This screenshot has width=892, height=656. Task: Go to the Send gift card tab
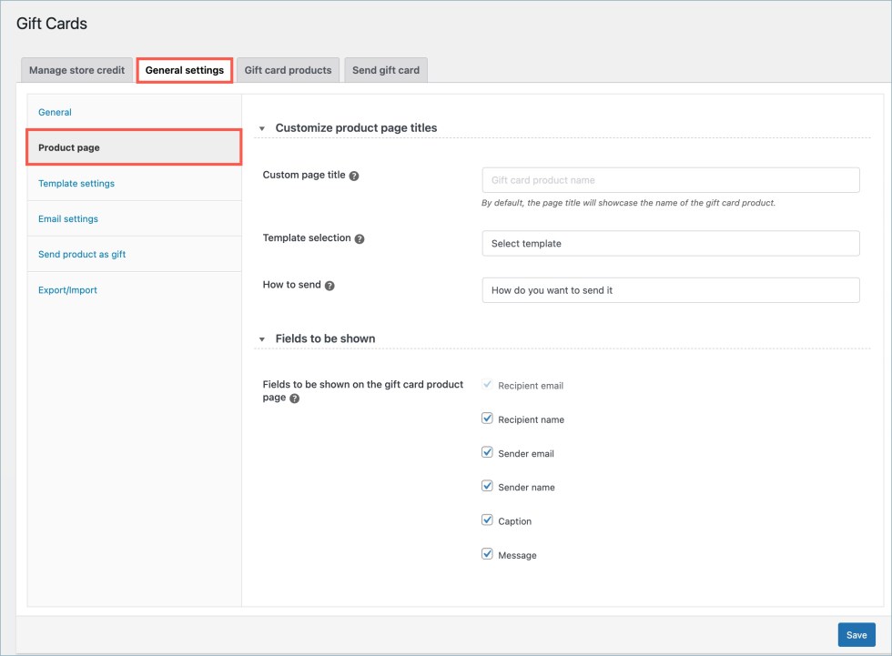click(x=386, y=70)
